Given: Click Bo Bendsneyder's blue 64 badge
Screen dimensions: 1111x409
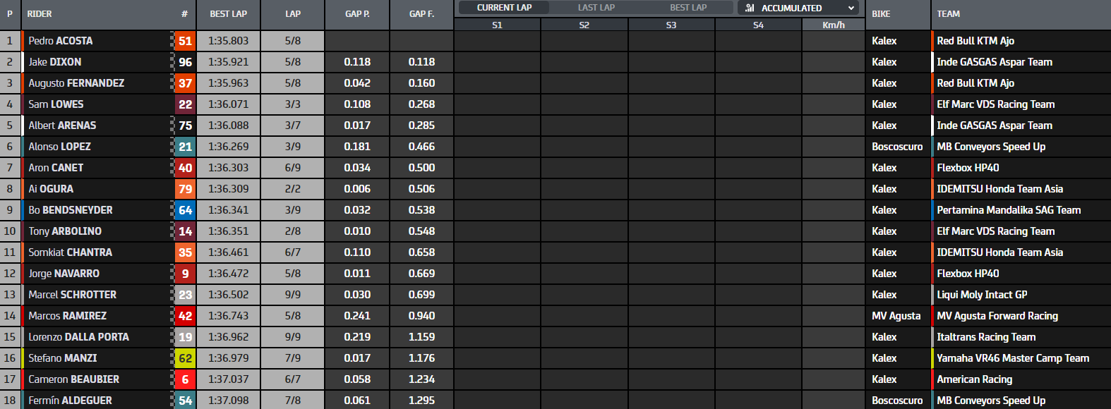Looking at the screenshot, I should pos(185,210).
